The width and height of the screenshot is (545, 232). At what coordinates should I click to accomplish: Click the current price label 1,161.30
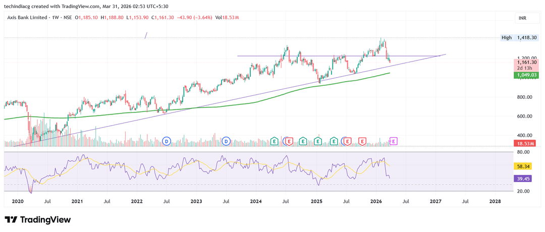525,62
